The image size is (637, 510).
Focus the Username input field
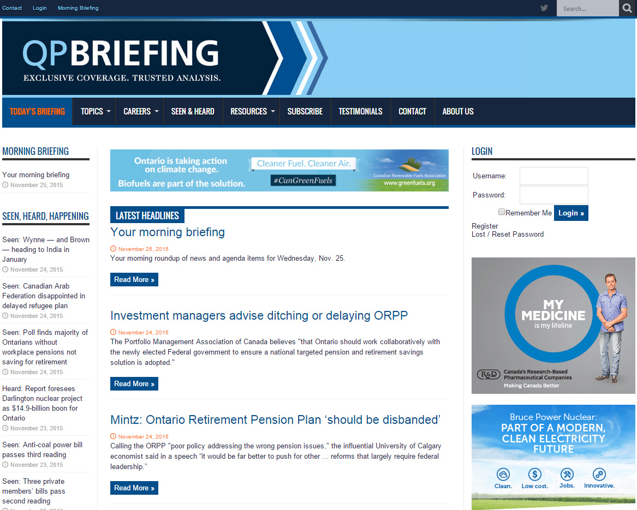pos(553,176)
